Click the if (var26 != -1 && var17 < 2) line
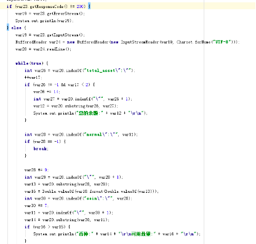Image resolution: width=256 pixels, height=244 pixels. 60,84
